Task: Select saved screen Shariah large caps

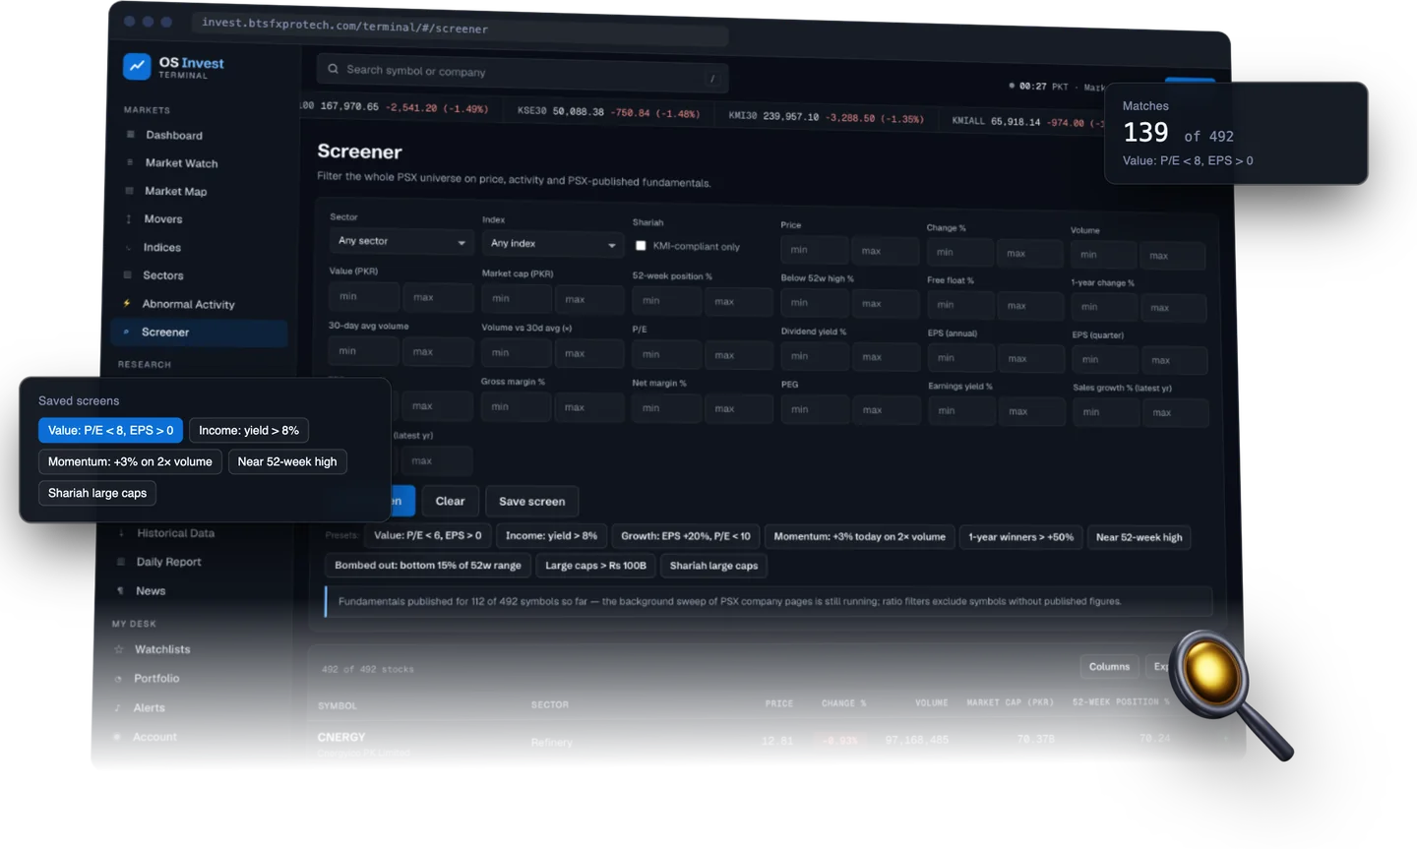Action: tap(97, 494)
